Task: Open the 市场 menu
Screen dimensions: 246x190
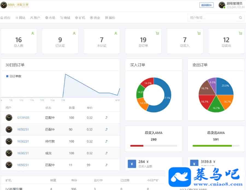Action: 50,18
